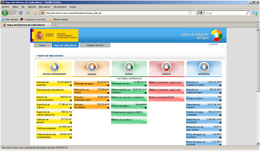The image size is (260, 151).
Task: Click the Contacto link
Action: [213, 44]
